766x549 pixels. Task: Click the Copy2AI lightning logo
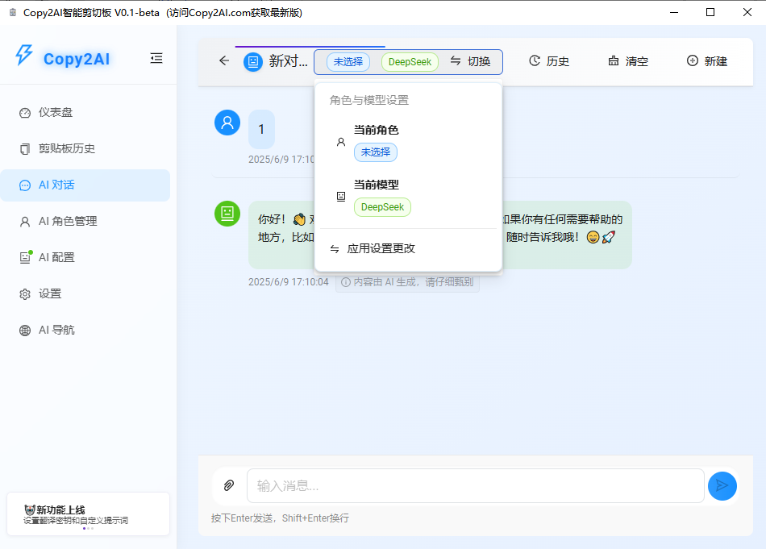(x=24, y=56)
